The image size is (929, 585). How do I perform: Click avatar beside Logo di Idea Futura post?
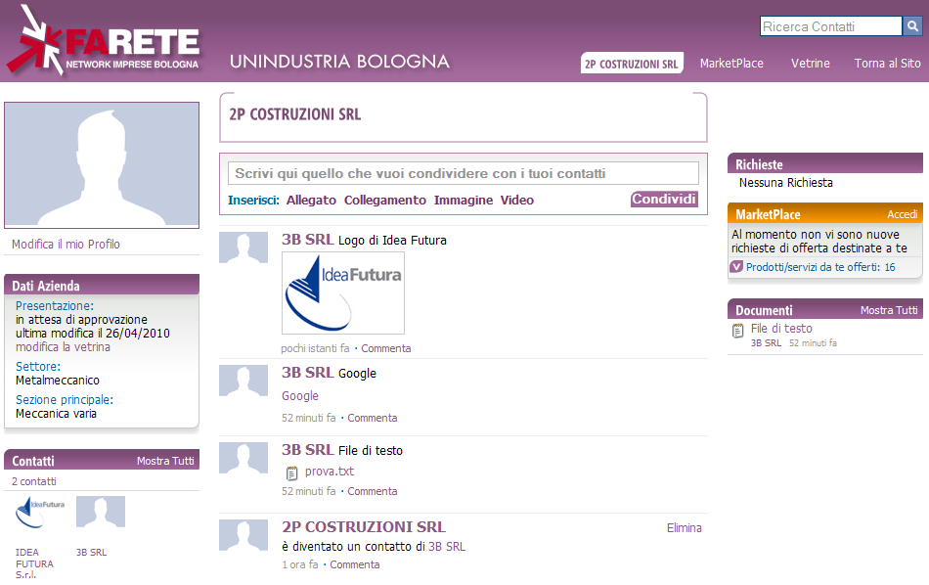(243, 247)
